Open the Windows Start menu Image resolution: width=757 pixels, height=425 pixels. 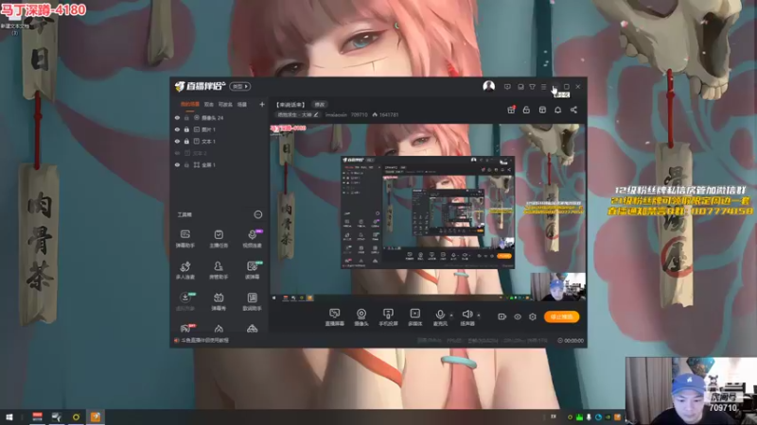click(x=9, y=416)
